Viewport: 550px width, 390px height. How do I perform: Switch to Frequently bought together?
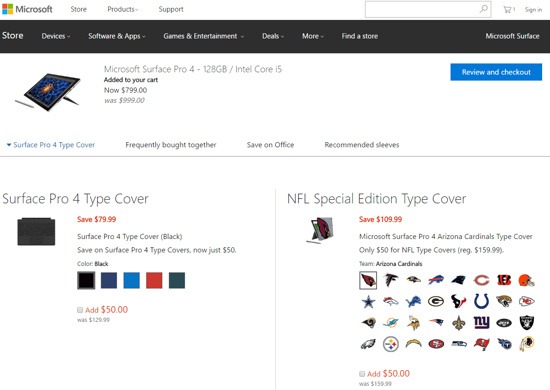click(x=171, y=145)
